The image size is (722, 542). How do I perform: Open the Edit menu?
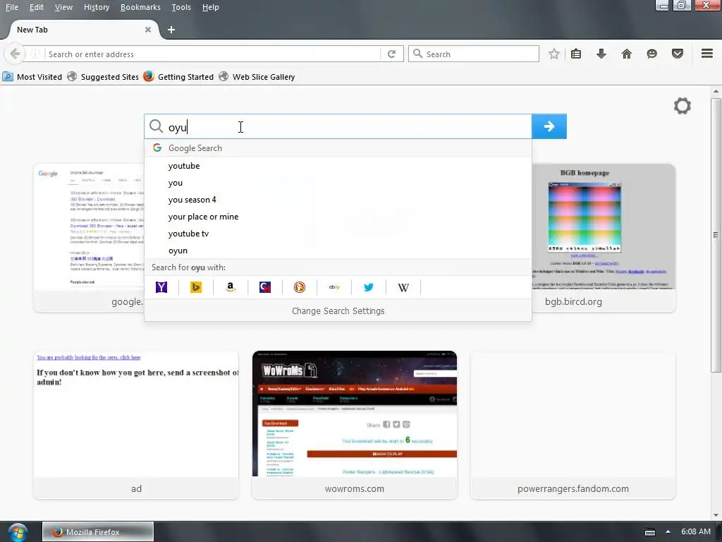(37, 7)
